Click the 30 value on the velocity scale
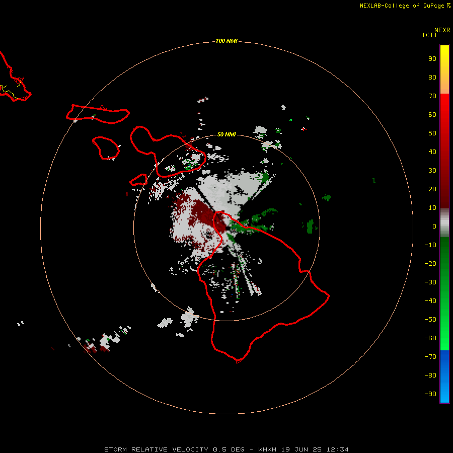Viewport: 453px width, 453px height. tap(432, 171)
